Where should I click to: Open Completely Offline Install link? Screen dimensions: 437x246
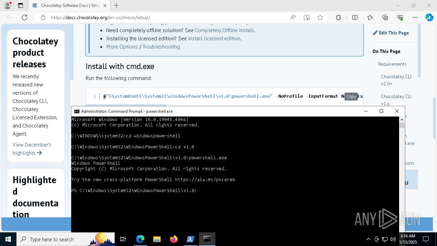[224, 30]
